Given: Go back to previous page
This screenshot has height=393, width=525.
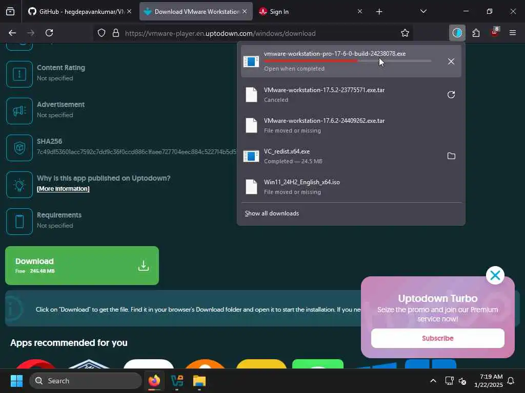Looking at the screenshot, I should [12, 33].
